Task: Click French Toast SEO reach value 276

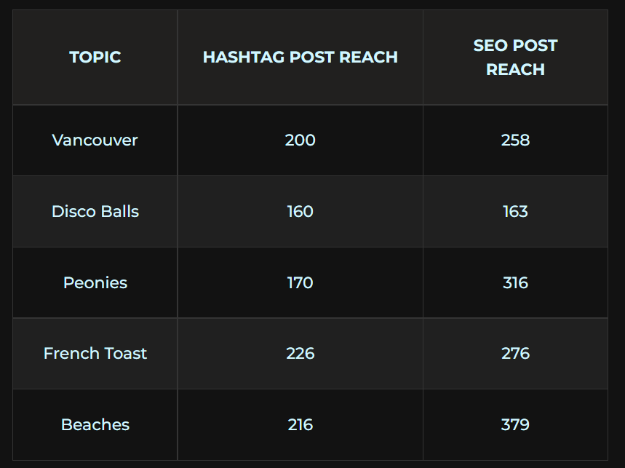Action: click(515, 354)
